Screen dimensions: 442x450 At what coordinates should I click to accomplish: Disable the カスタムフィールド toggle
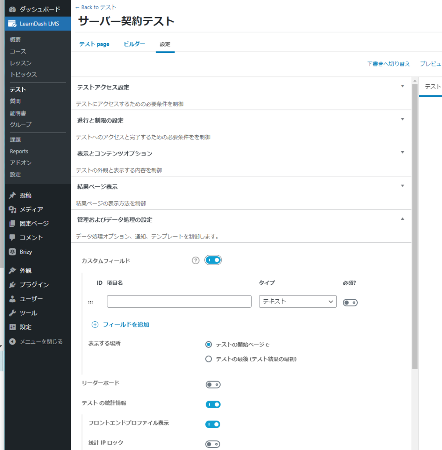tap(213, 261)
